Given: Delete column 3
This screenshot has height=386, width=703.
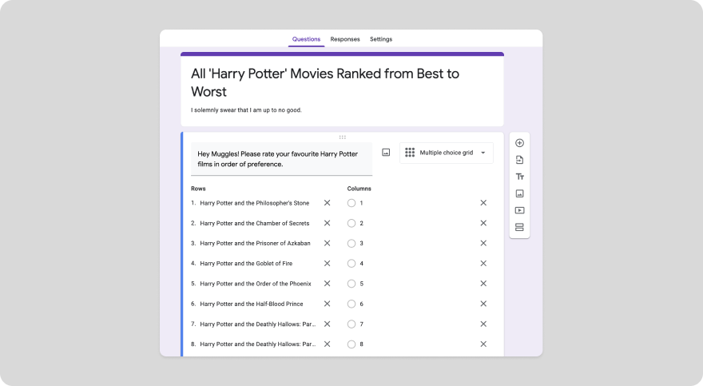Looking at the screenshot, I should pos(483,243).
